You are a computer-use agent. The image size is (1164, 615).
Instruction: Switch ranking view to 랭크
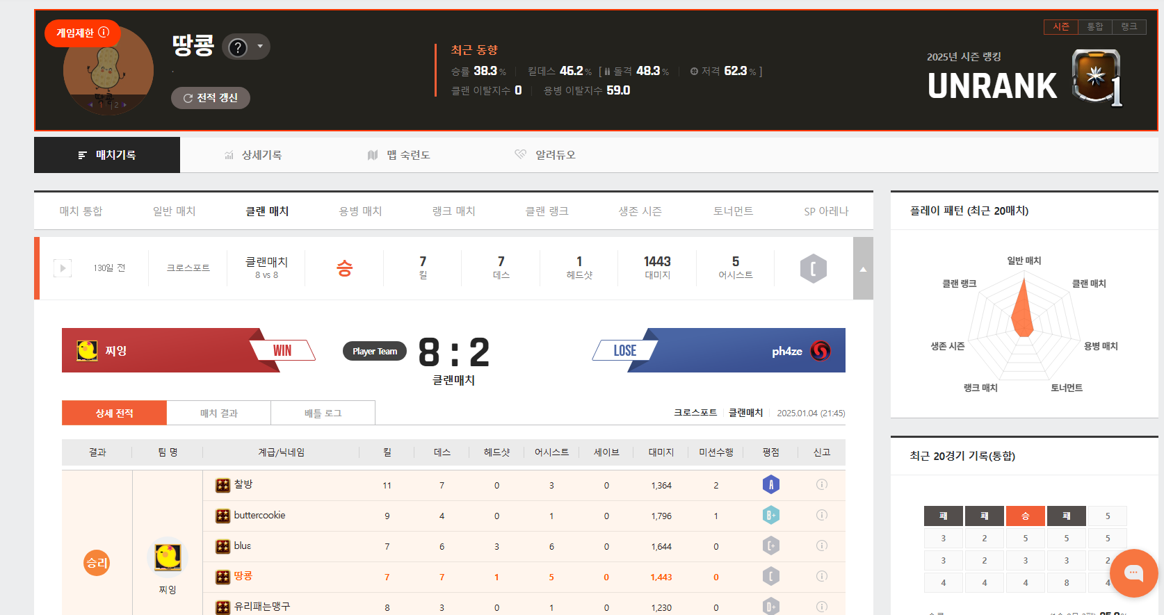(x=1129, y=26)
